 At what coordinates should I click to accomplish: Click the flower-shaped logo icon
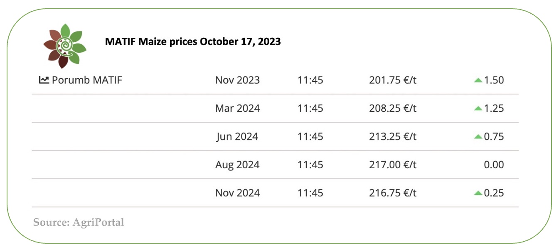[65, 46]
